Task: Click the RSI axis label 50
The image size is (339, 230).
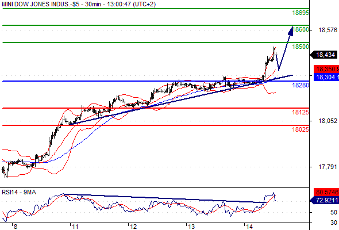Action: coord(334,212)
